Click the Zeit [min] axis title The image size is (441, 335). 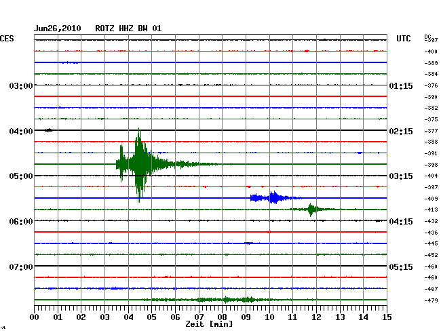click(x=209, y=324)
